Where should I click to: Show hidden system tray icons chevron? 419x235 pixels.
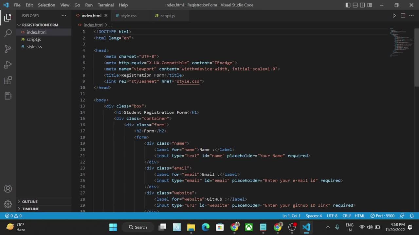(x=328, y=227)
